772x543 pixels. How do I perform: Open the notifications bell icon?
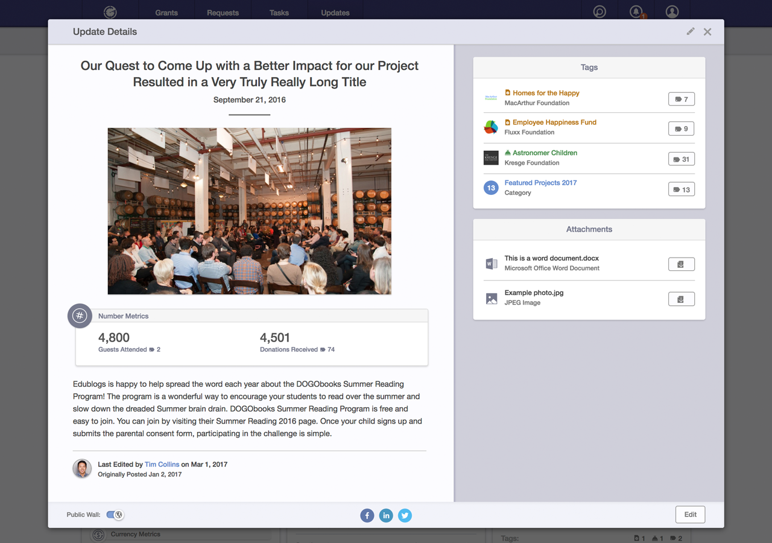tap(636, 11)
